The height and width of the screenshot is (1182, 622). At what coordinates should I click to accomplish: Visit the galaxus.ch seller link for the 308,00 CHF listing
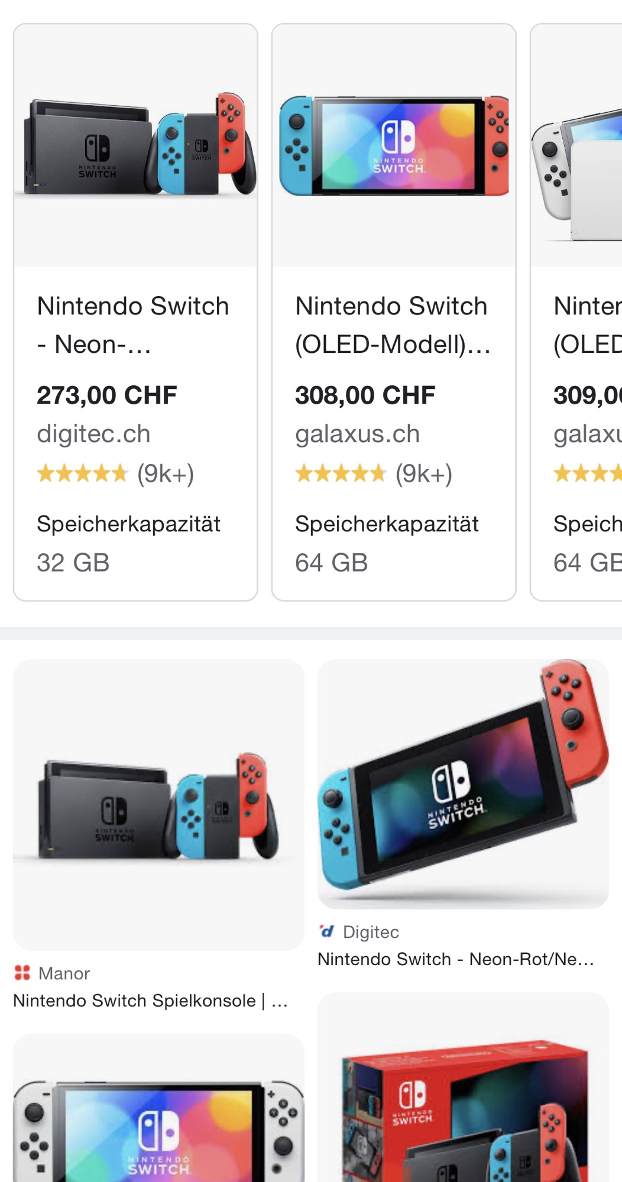pyautogui.click(x=358, y=434)
